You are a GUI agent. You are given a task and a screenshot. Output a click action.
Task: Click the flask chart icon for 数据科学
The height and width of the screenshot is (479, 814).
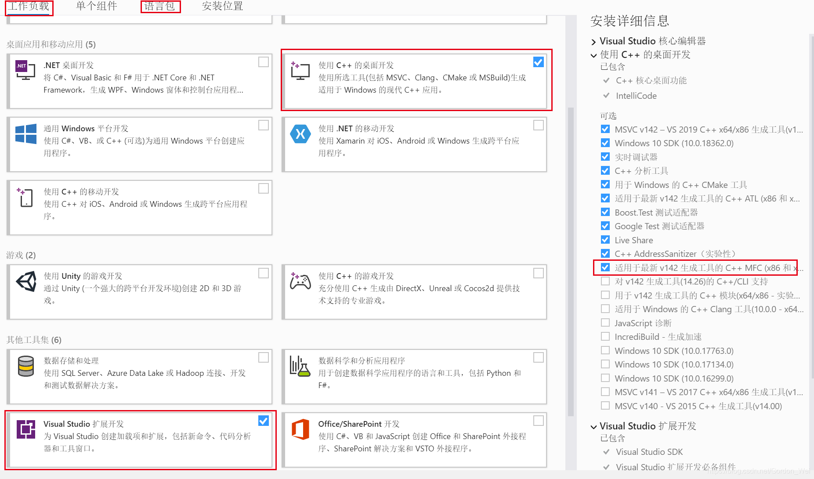pyautogui.click(x=300, y=366)
